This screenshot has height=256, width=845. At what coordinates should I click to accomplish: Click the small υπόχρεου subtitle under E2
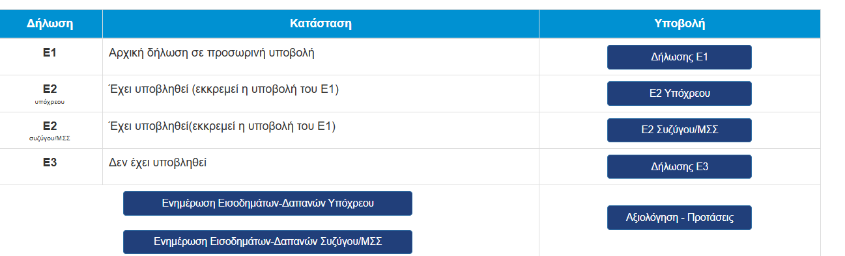(x=50, y=101)
